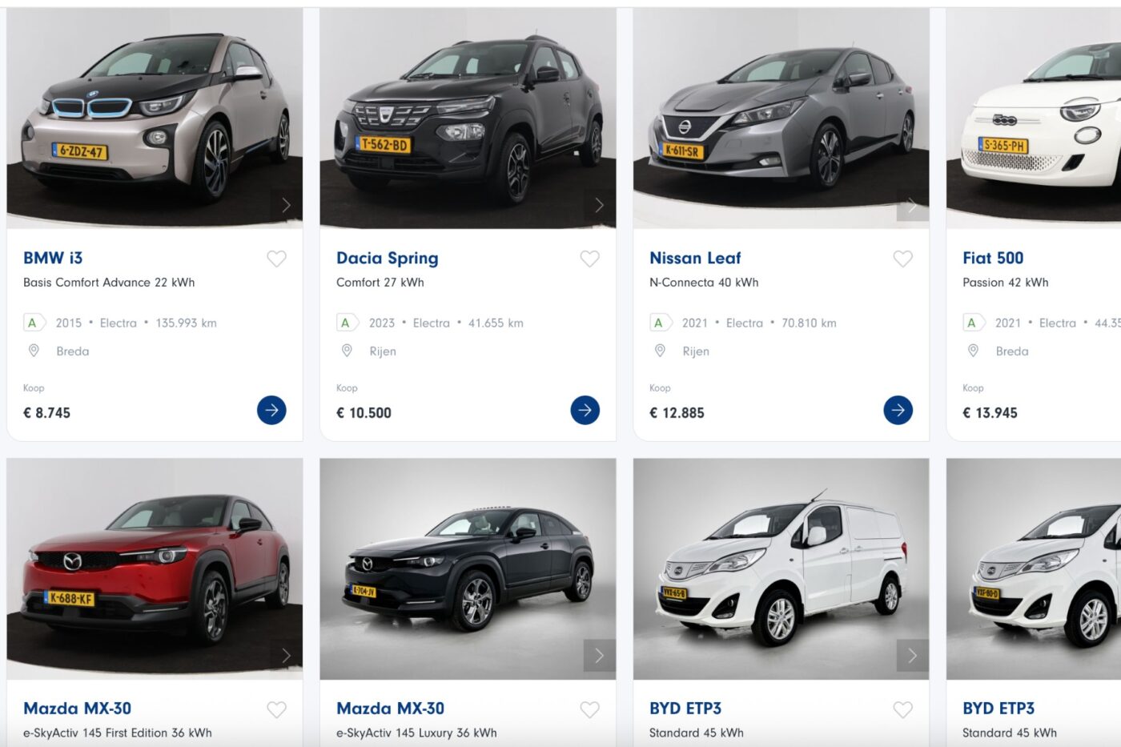This screenshot has width=1121, height=747.
Task: Favorite the Mazda MX-30 First Edition listing
Action: (x=277, y=709)
